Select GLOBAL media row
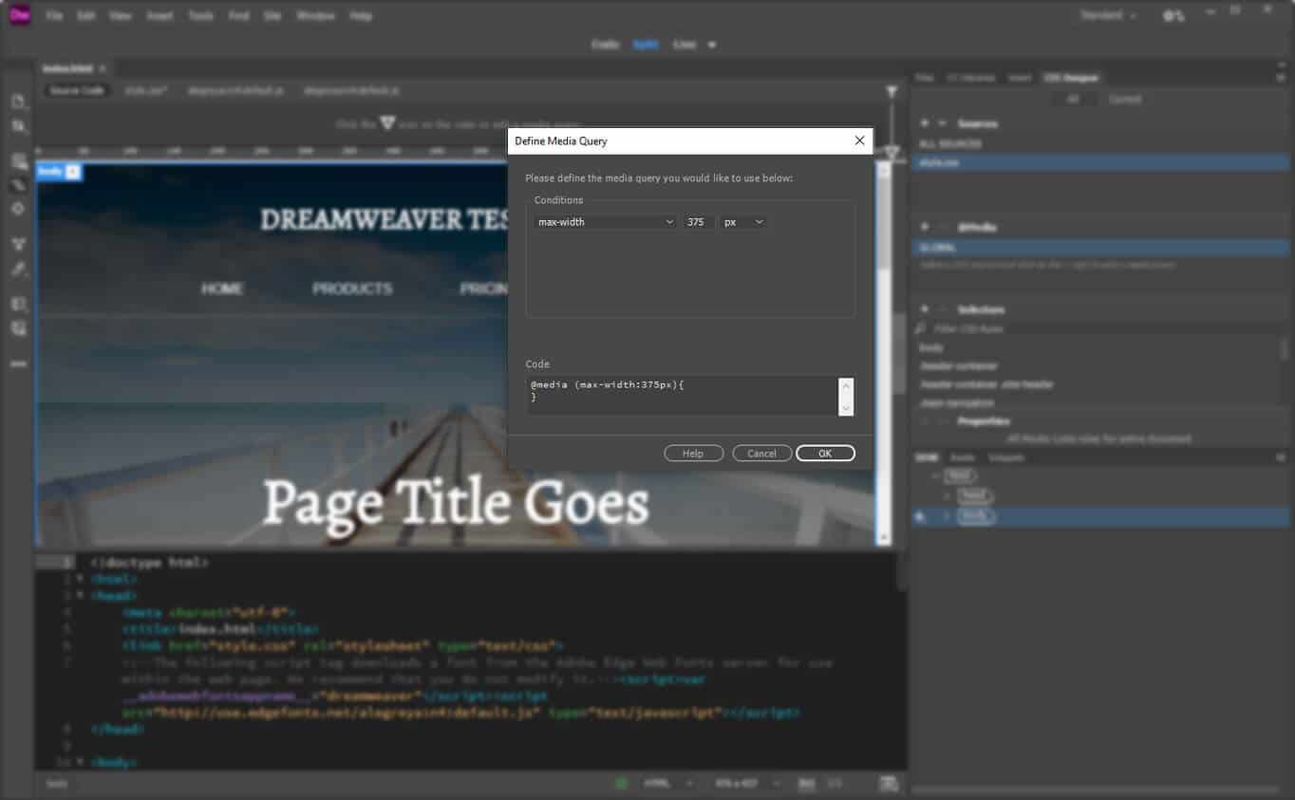1295x800 pixels. pos(1100,248)
